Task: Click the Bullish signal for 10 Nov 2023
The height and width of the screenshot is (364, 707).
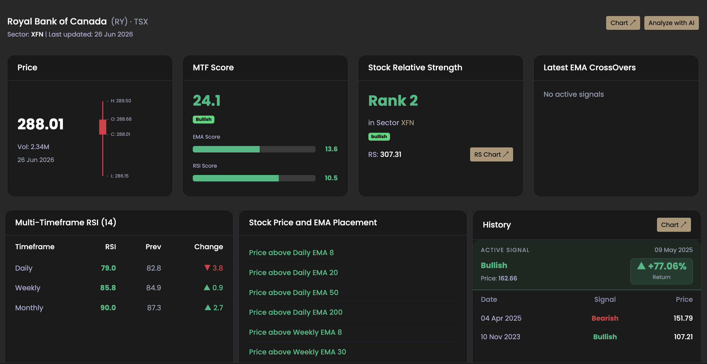Action: tap(605, 337)
